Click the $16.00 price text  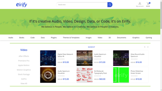(139, 62)
